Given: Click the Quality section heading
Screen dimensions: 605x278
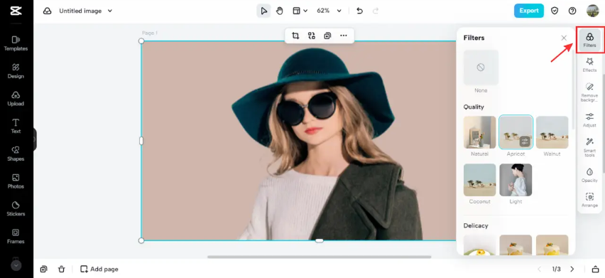Looking at the screenshot, I should click(474, 107).
